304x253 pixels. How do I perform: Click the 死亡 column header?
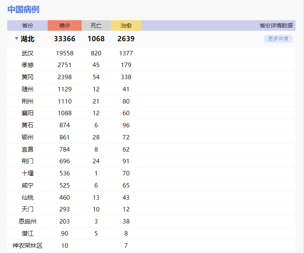tap(96, 25)
